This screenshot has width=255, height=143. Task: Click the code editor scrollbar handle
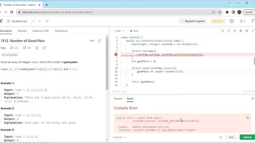tap(254, 61)
